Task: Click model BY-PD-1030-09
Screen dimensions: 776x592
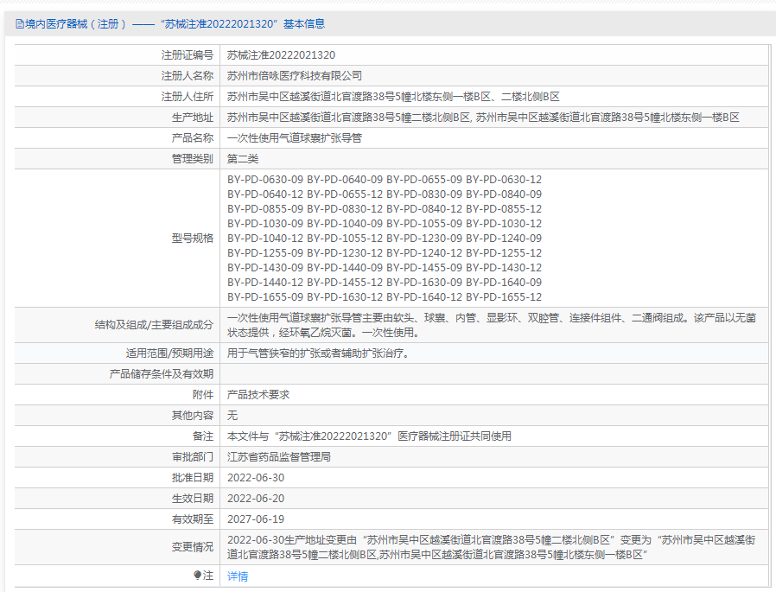Action: pyautogui.click(x=265, y=224)
